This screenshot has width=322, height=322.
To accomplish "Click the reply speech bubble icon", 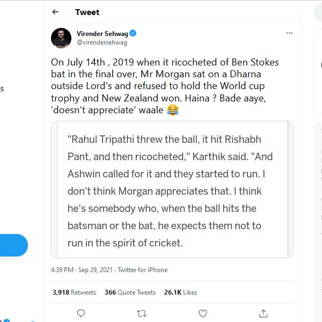I will 81,313.
